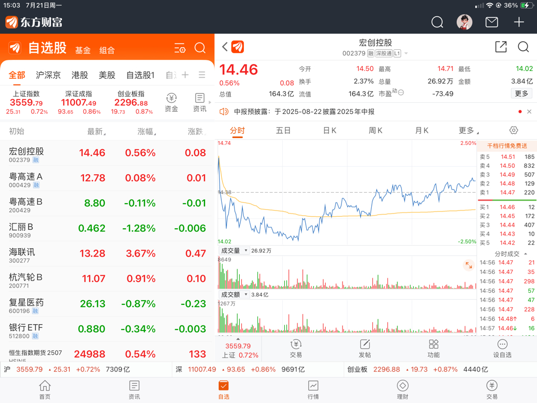The width and height of the screenshot is (537, 403).
Task: Select the 粤高速A watchlist row
Action: tap(107, 178)
